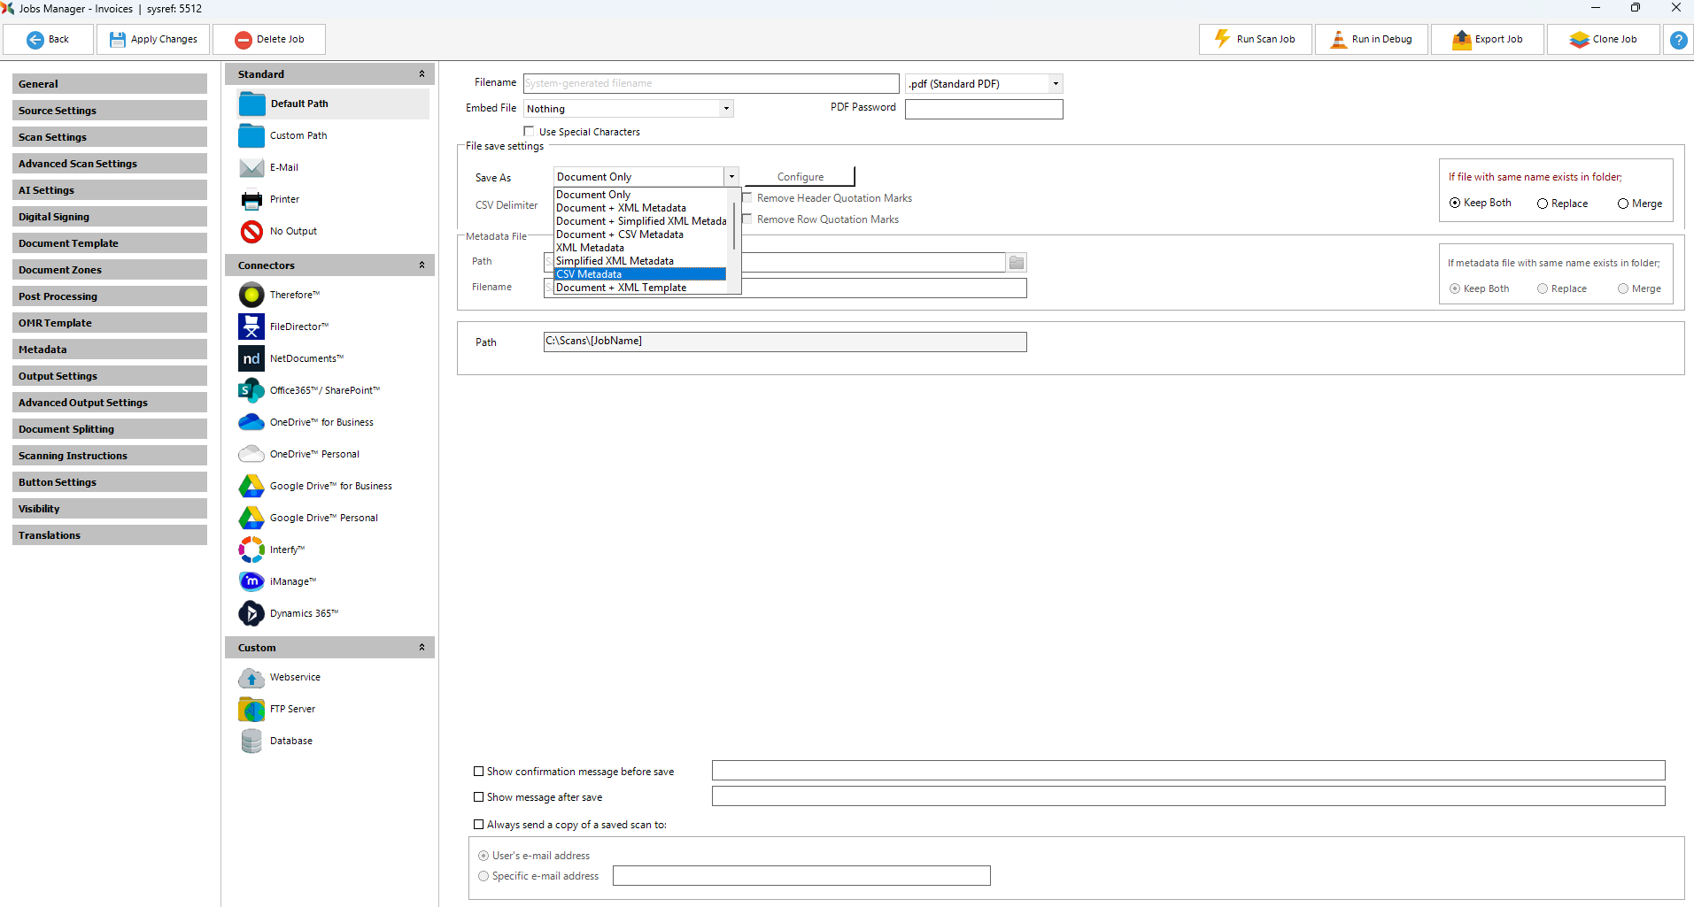Select the Replace radio button for files
The width and height of the screenshot is (1694, 907).
coord(1543,204)
